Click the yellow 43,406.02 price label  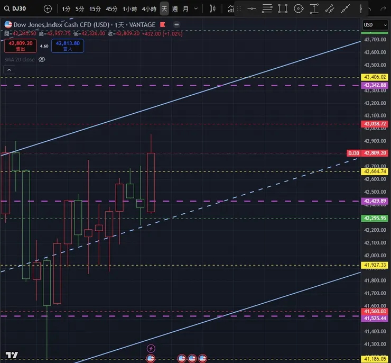coord(375,77)
